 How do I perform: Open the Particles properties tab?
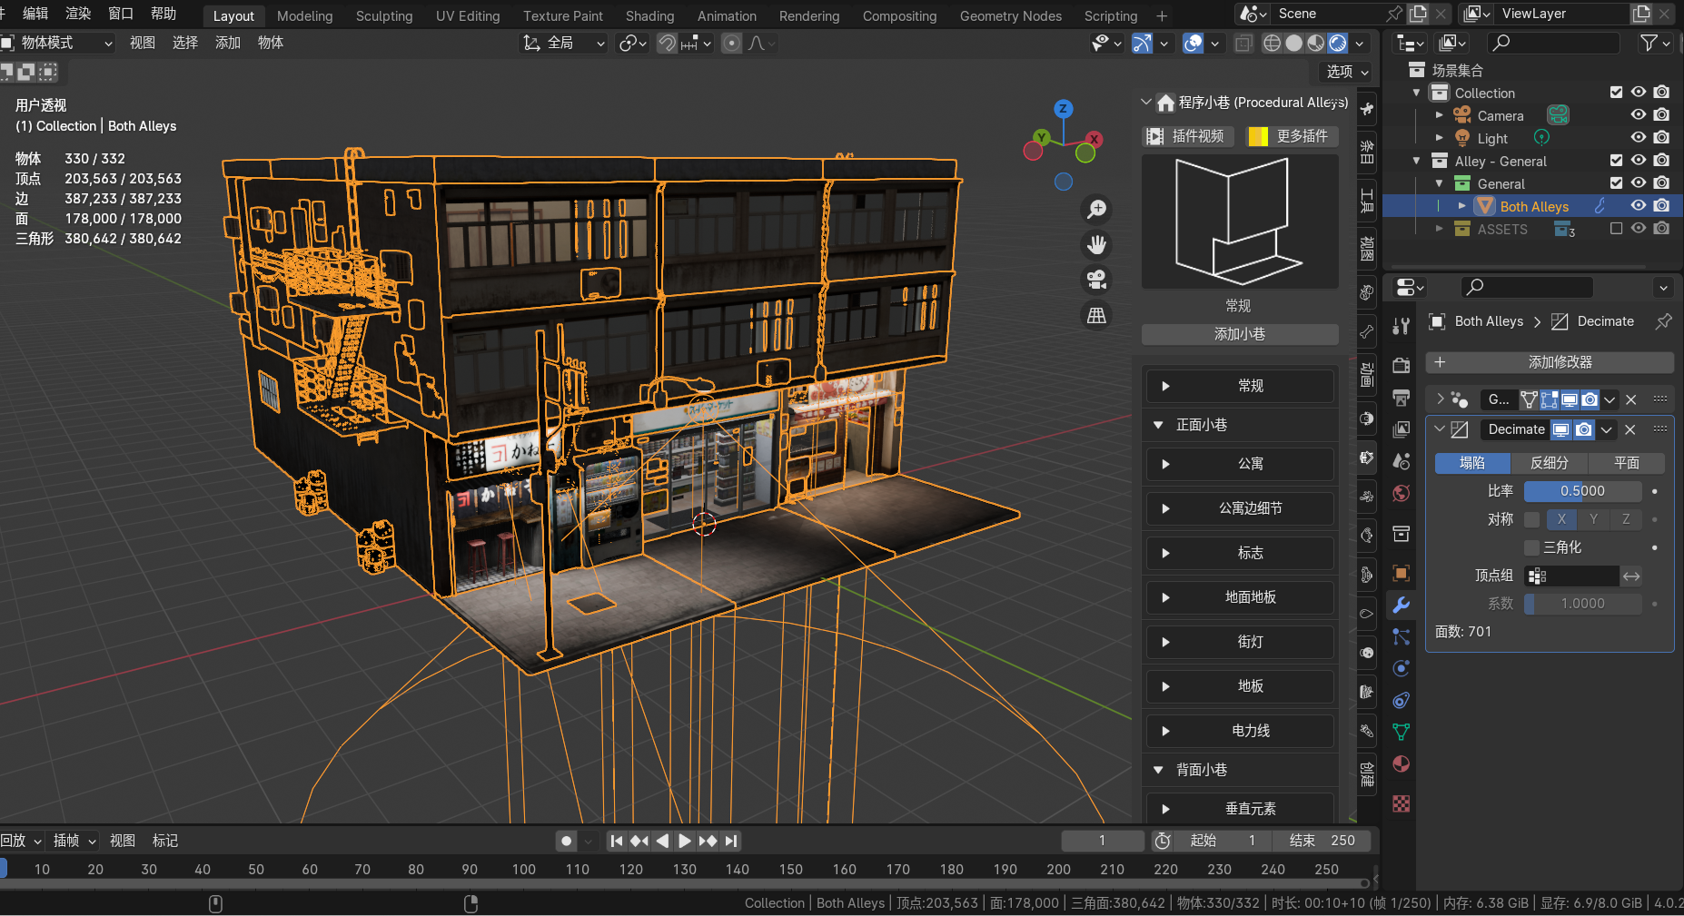coord(1402,637)
